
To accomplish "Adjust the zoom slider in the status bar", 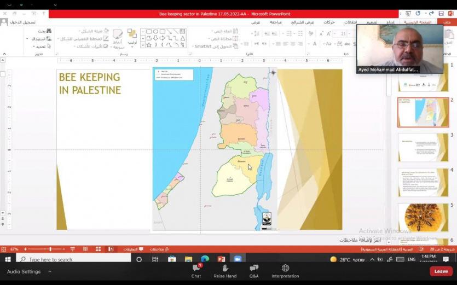I will click(x=50, y=249).
